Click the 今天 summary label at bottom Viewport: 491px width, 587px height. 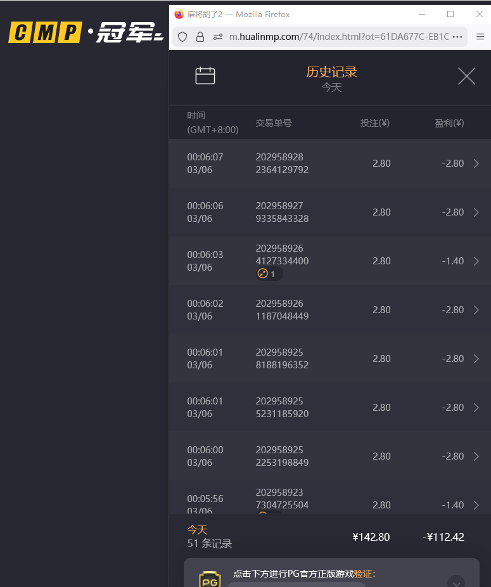197,530
